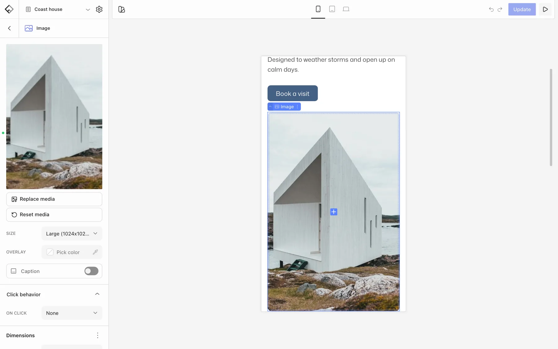This screenshot has height=349, width=558.
Task: Switch to tablet preview device
Action: [332, 9]
